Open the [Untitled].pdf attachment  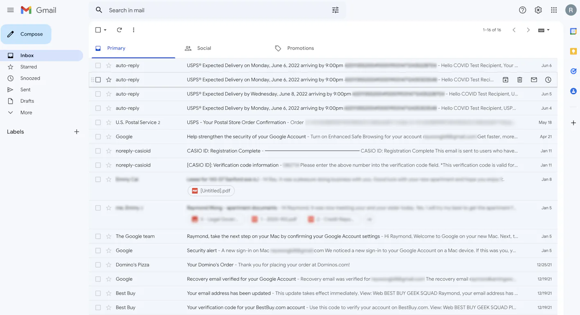click(211, 191)
